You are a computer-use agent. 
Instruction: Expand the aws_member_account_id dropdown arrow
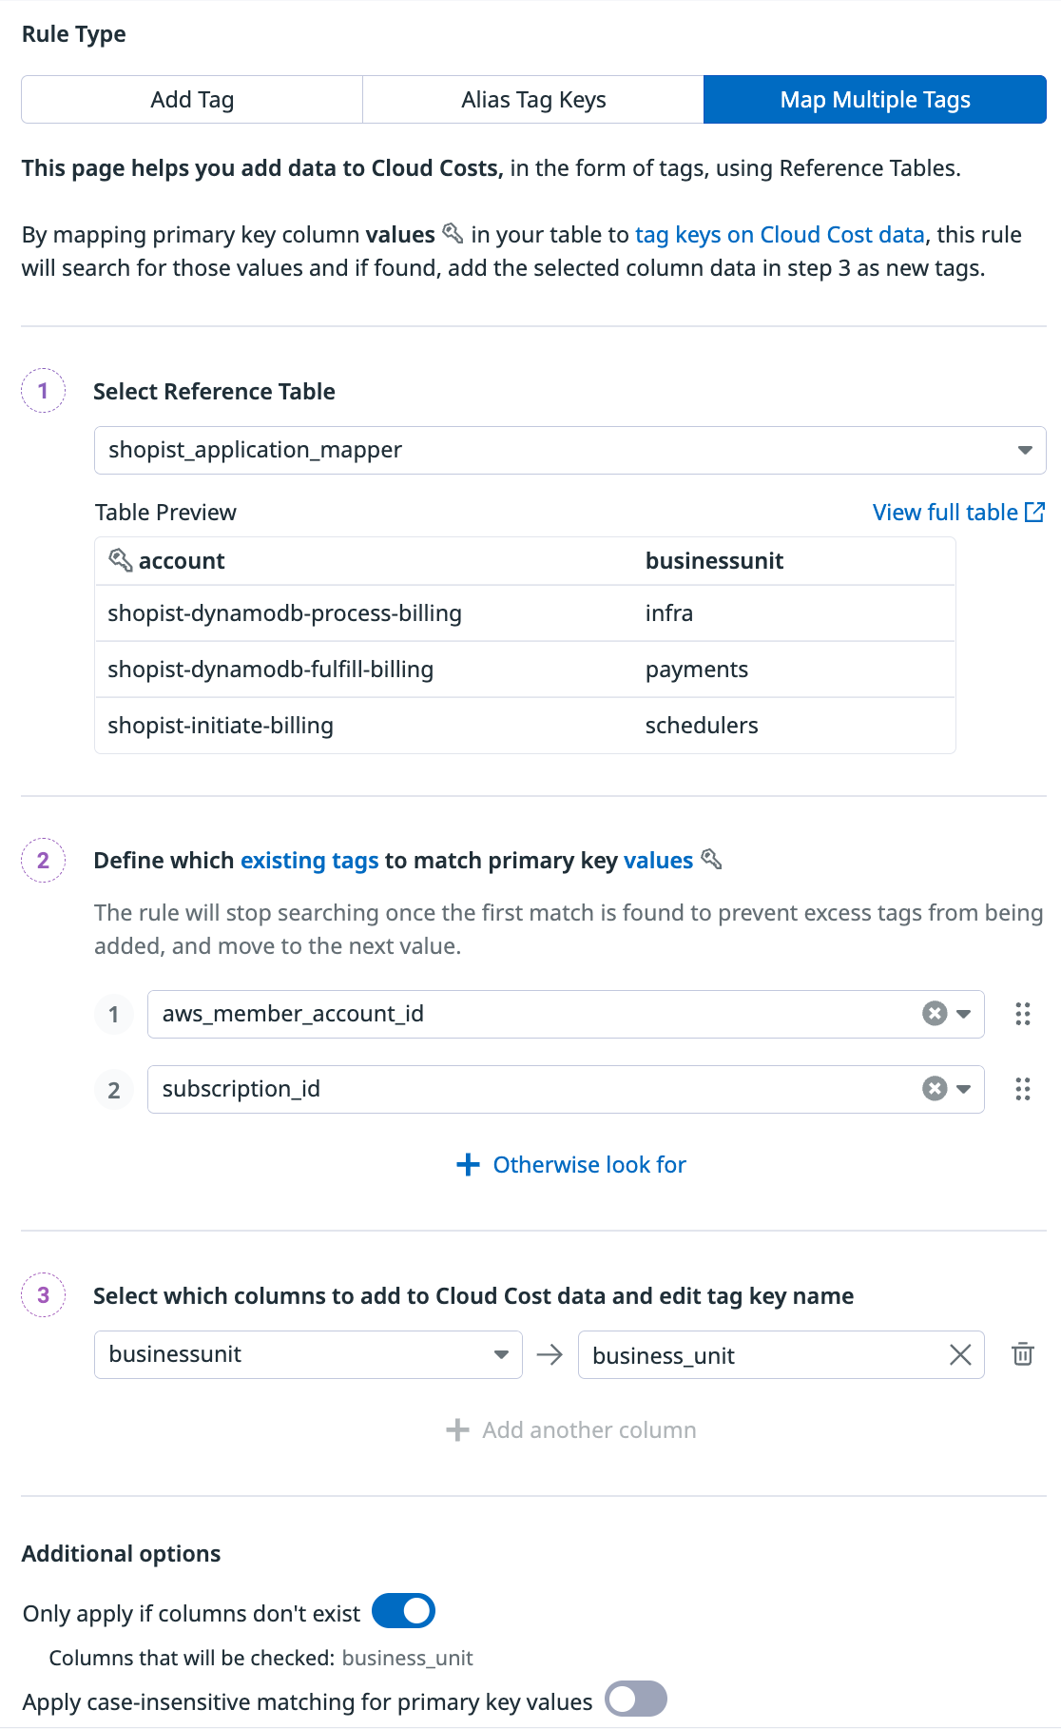coord(964,1014)
